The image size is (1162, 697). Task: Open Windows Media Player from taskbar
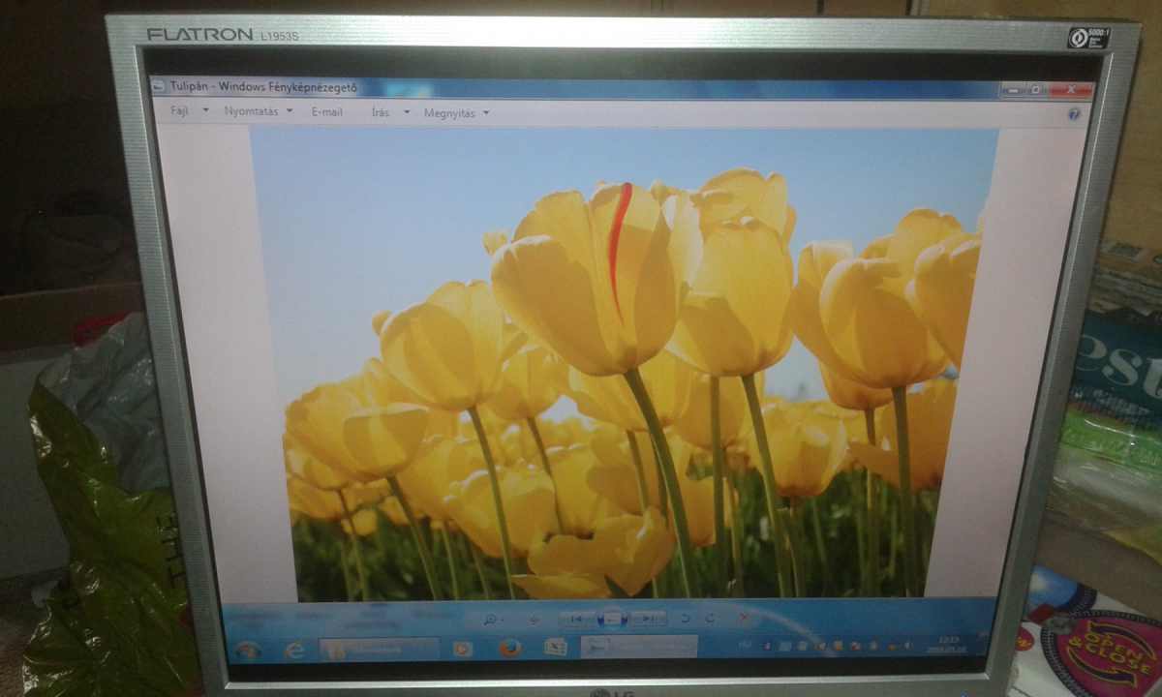[x=462, y=649]
